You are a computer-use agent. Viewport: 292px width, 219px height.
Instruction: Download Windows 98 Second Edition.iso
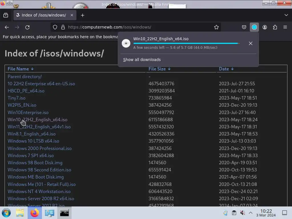click(x=39, y=170)
